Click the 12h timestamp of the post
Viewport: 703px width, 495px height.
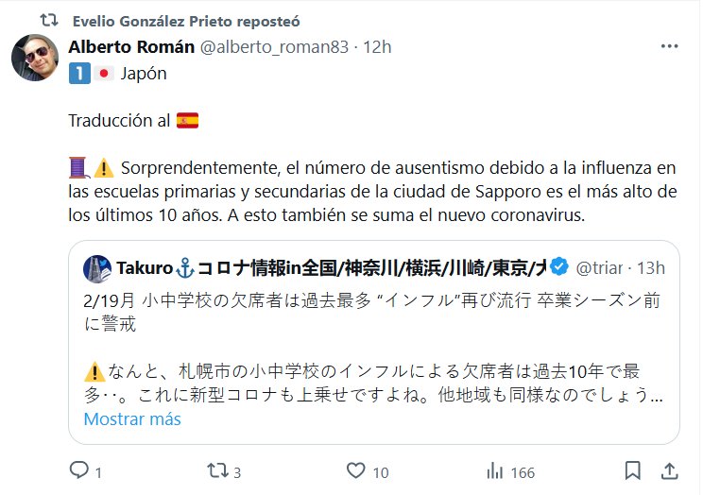[377, 46]
